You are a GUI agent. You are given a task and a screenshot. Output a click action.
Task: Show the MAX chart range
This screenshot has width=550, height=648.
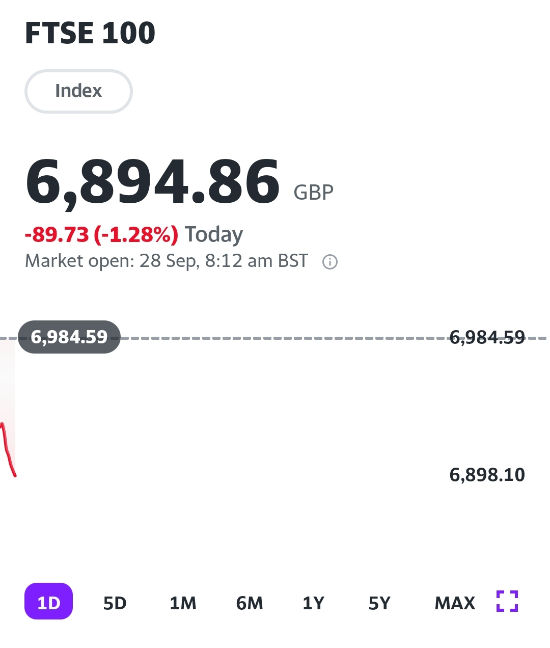[455, 603]
